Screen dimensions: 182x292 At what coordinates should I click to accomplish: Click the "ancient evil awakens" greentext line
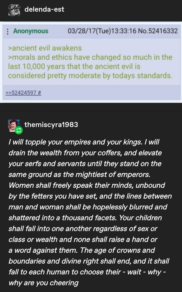(x=45, y=48)
